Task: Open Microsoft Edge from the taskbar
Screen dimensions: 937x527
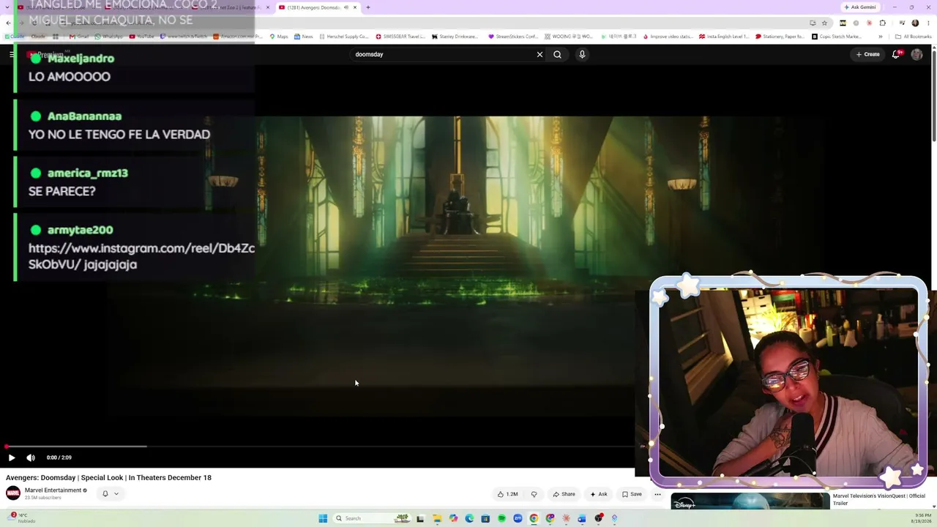Action: (469, 518)
